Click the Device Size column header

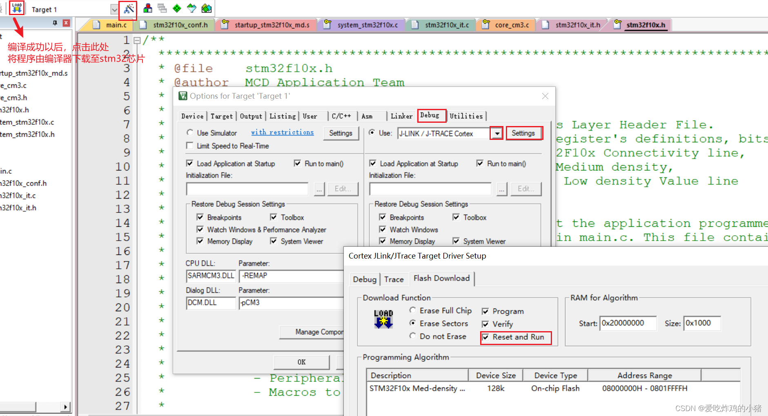coord(496,375)
